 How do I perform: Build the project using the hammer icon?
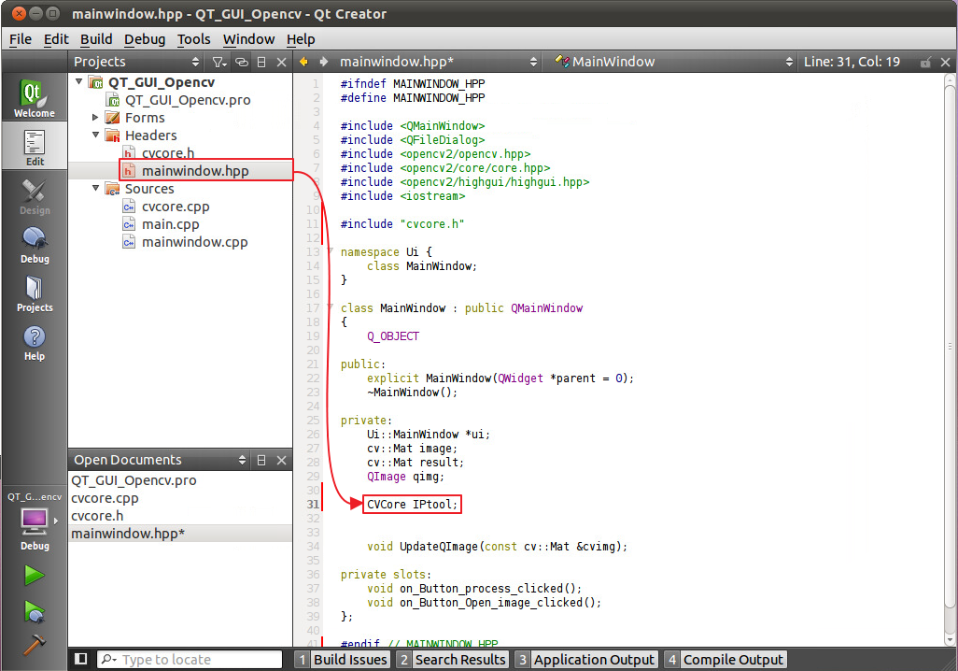click(x=35, y=643)
